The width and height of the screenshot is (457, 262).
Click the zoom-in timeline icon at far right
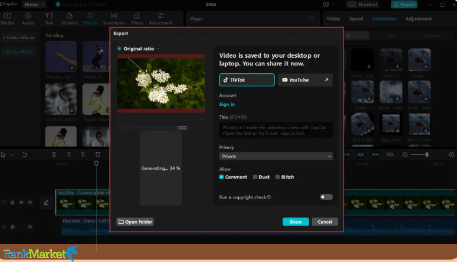[452, 155]
